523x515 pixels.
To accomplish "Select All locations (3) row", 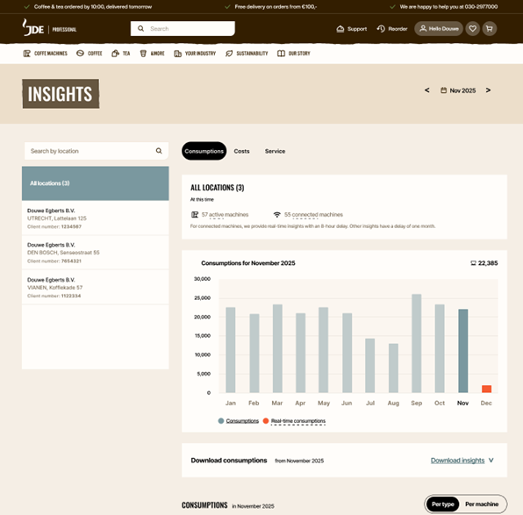I will pos(96,183).
